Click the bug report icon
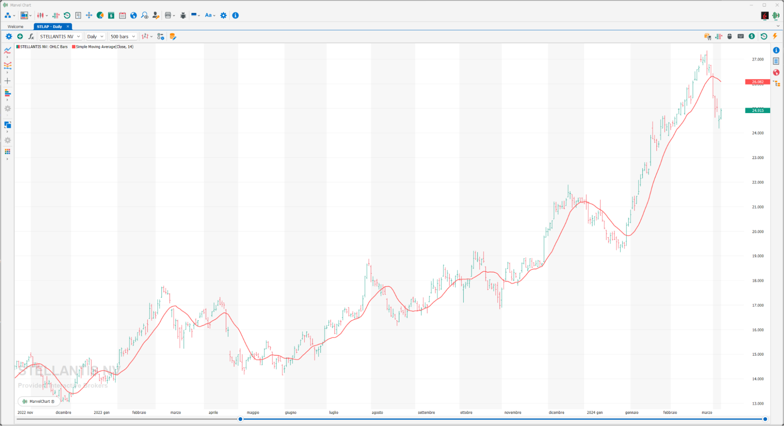784x426 pixels. click(183, 15)
